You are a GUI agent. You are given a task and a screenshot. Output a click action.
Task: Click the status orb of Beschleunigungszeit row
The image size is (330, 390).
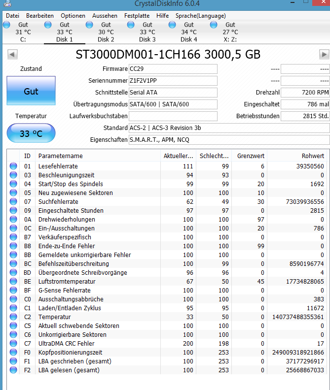(x=13, y=175)
